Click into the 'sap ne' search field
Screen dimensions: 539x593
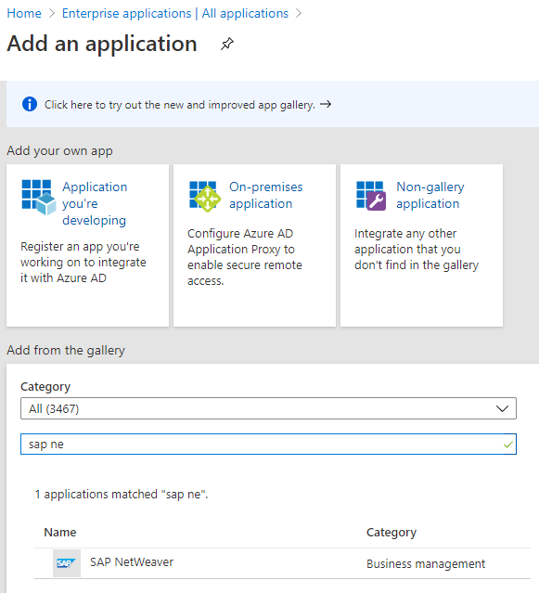268,444
